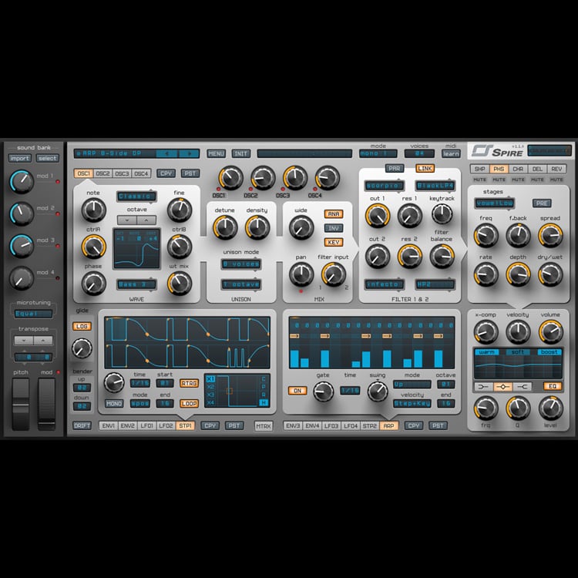Open the 1 octave unison dropdown
This screenshot has width=578, height=578.
point(241,284)
